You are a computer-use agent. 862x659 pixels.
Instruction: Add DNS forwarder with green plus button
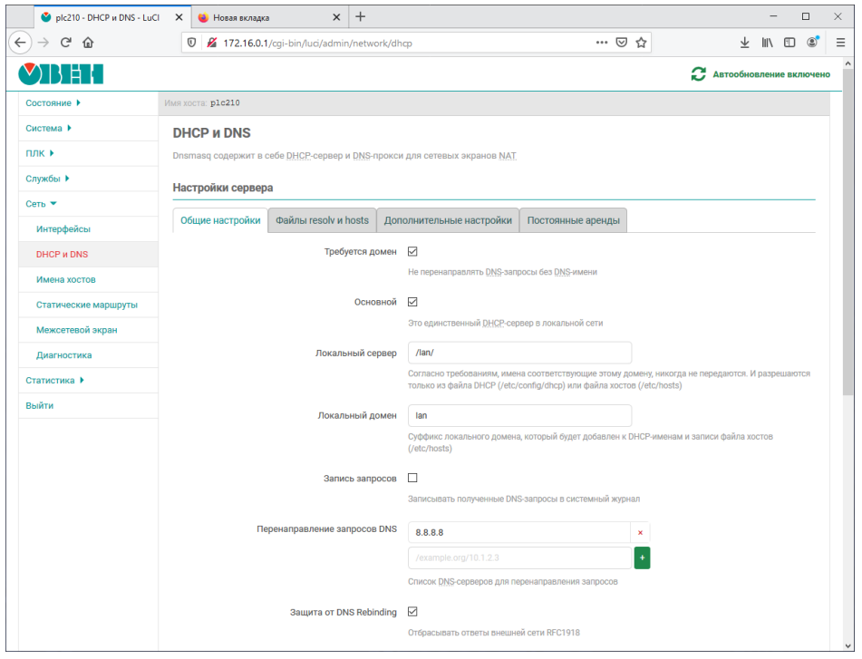tap(642, 558)
